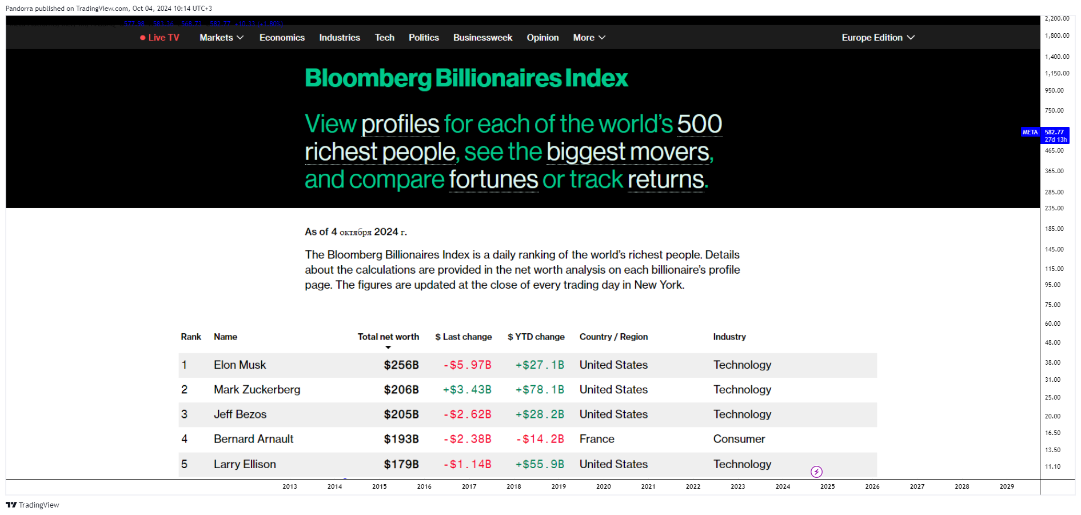Open Bernard Arnault's profile
The height and width of the screenshot is (515, 1081).
tap(253, 439)
